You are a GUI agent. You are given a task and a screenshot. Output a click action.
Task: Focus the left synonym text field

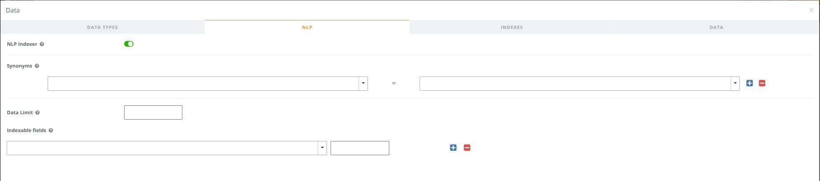(x=203, y=84)
